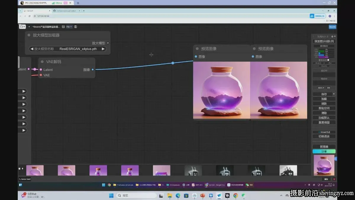The image size is (355, 200).
Task: Click the 重置视图 reset view button
Action: 324,122
